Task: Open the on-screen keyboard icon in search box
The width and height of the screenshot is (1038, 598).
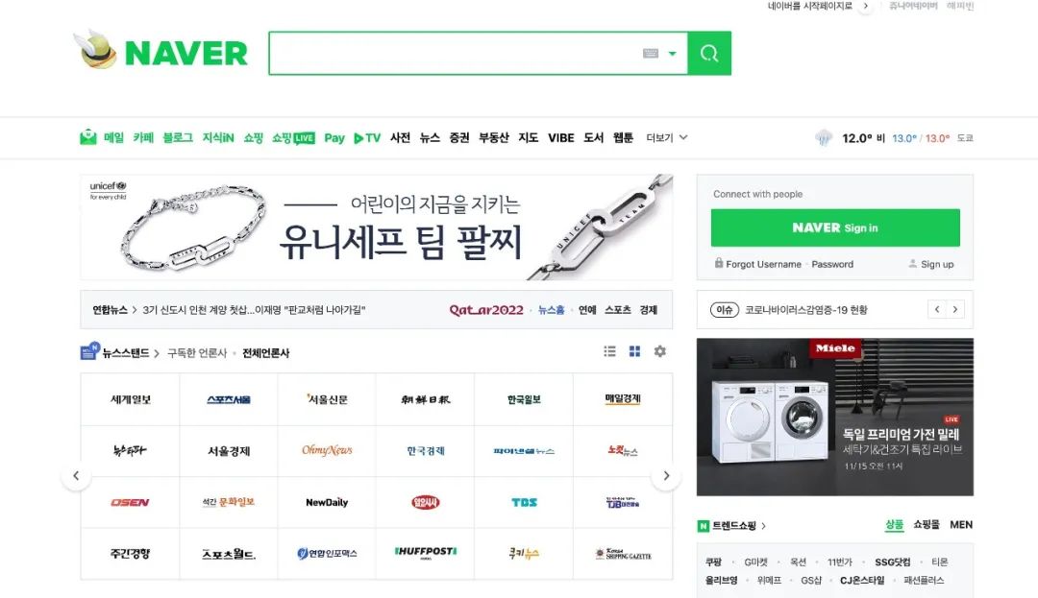Action: (651, 53)
